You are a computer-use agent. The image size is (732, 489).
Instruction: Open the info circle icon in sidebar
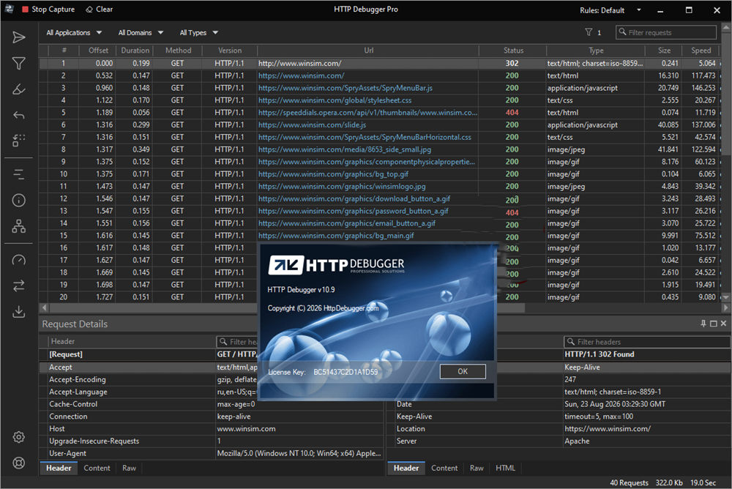tap(19, 201)
